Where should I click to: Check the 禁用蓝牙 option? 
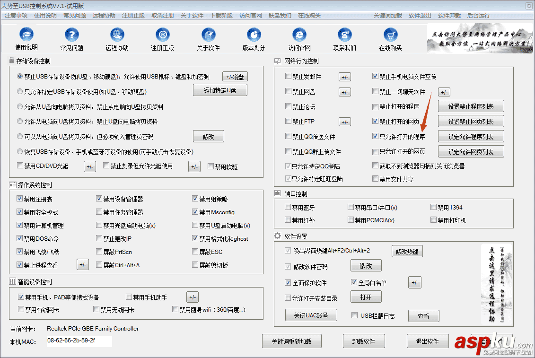point(288,207)
